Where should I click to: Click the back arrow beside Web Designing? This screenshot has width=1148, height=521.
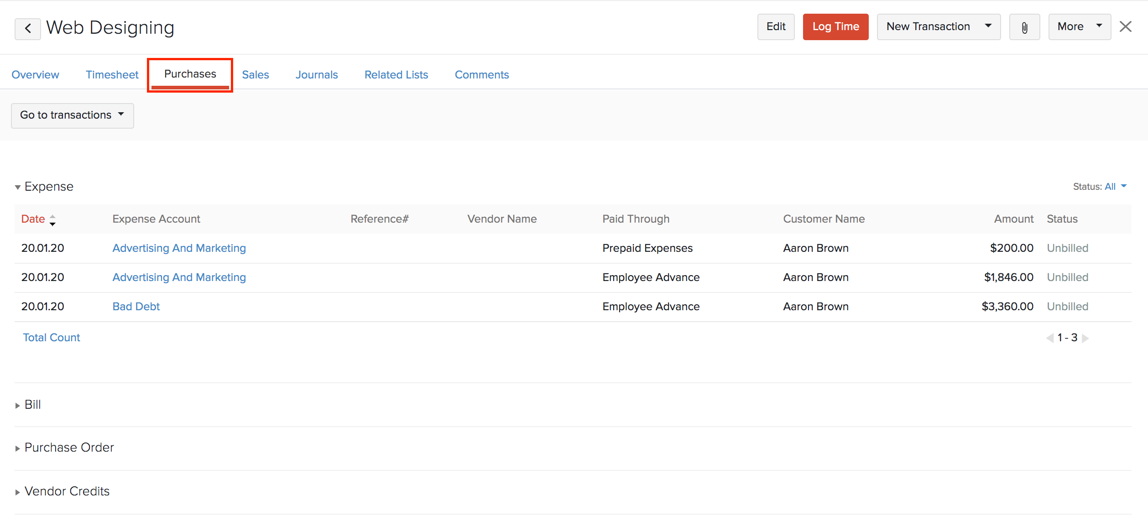tap(28, 29)
